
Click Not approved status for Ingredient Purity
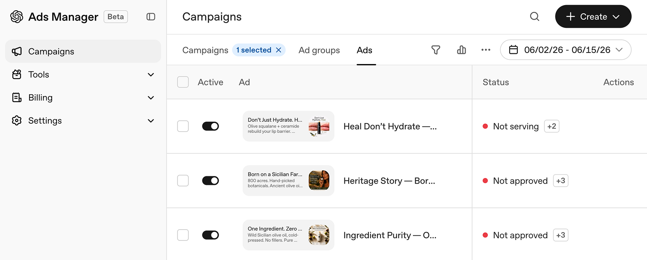pyautogui.click(x=520, y=235)
